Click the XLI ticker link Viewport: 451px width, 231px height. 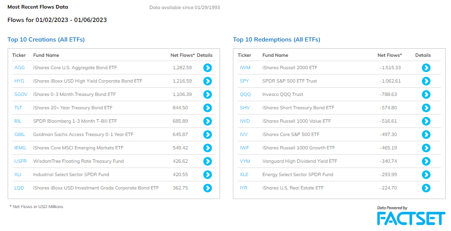(x=18, y=175)
